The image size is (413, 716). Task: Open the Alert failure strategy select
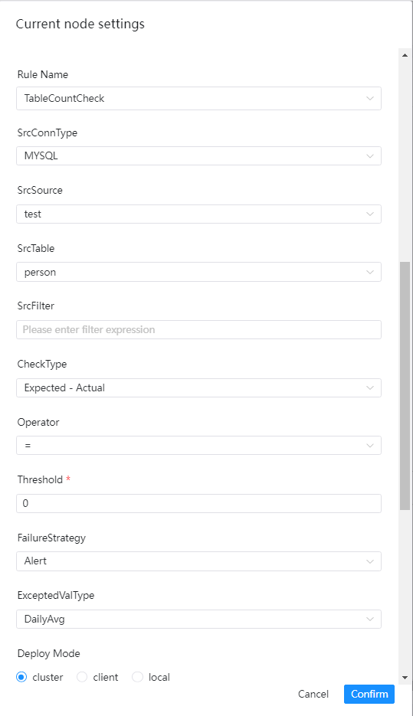point(198,561)
